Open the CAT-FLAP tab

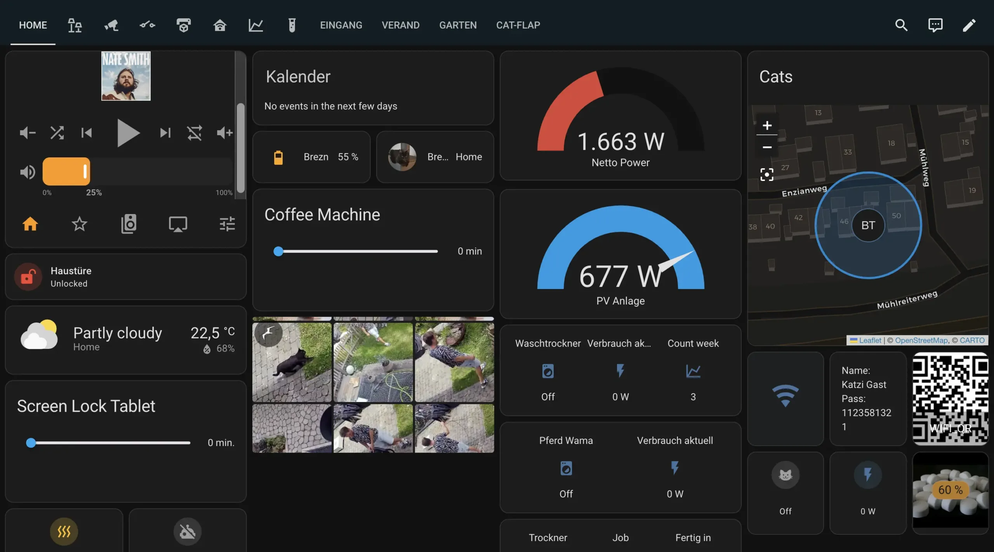(518, 25)
